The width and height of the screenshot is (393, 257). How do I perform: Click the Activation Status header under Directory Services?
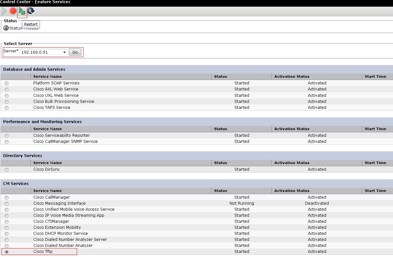[292, 163]
